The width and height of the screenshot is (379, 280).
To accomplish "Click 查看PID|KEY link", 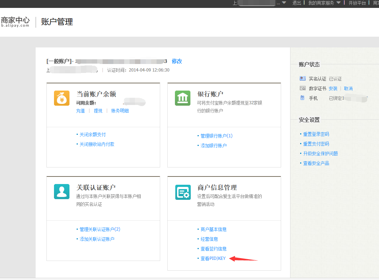I will point(213,258).
